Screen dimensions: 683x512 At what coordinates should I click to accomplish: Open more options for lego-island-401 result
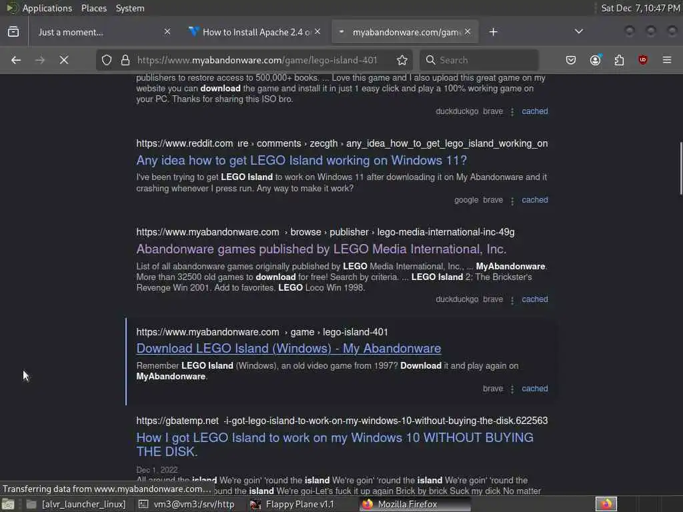512,389
